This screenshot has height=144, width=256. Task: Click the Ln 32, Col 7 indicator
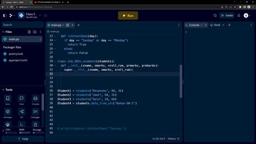pyautogui.click(x=159, y=139)
